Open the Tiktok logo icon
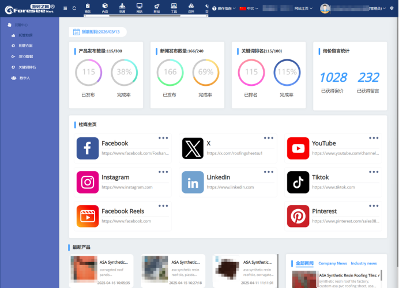The image size is (399, 288). (x=298, y=182)
